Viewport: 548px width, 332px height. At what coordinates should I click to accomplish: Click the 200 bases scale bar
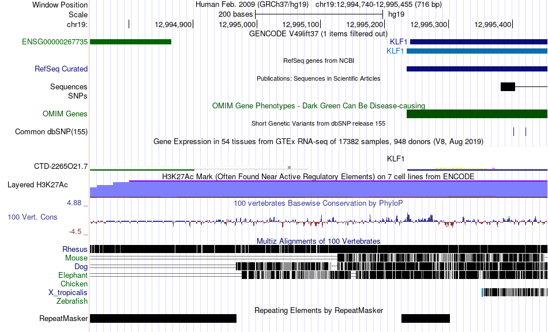point(319,14)
